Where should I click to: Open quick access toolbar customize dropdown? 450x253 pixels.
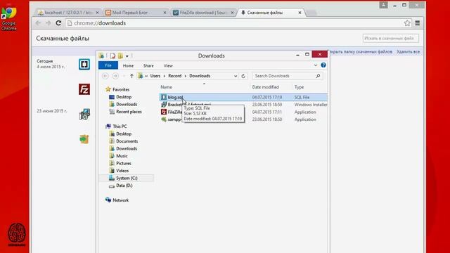click(127, 56)
